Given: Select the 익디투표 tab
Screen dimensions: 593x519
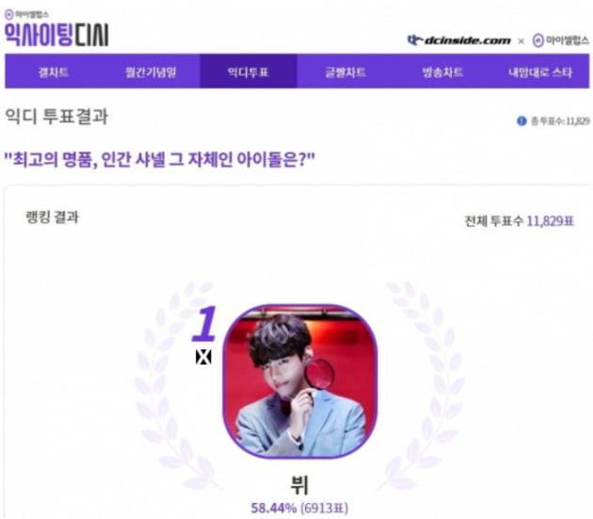Looking at the screenshot, I should [x=248, y=72].
